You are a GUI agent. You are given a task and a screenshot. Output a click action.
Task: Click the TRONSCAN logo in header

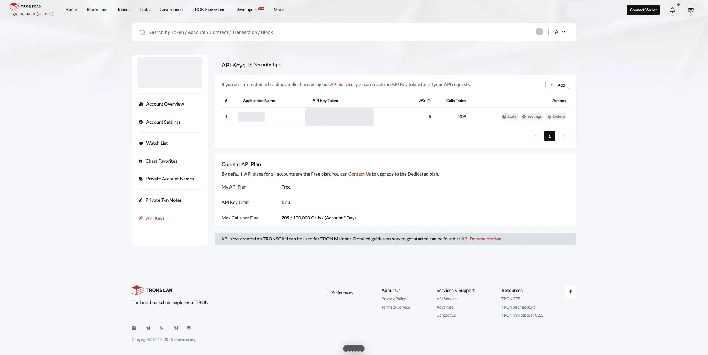26,6
